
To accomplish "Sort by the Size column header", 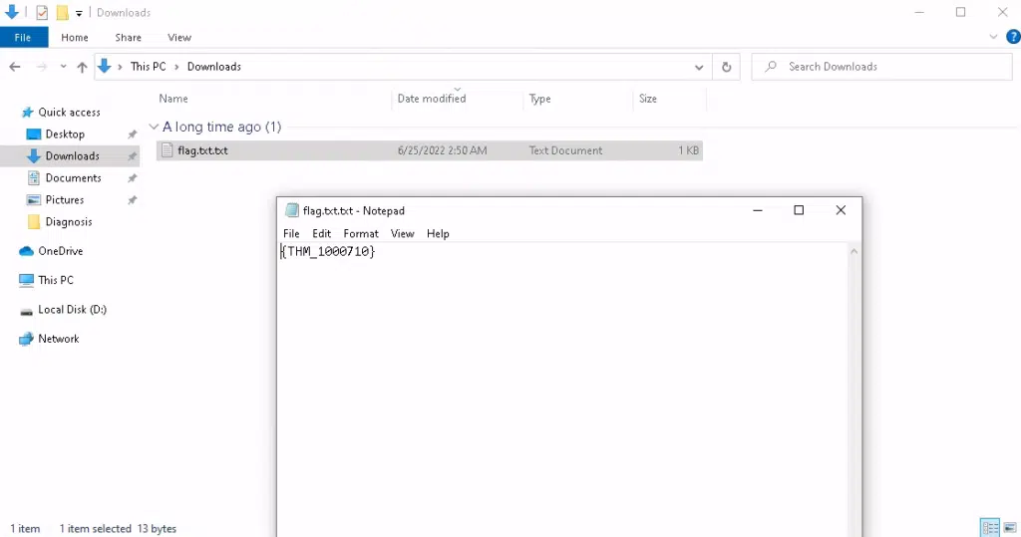I will point(648,99).
